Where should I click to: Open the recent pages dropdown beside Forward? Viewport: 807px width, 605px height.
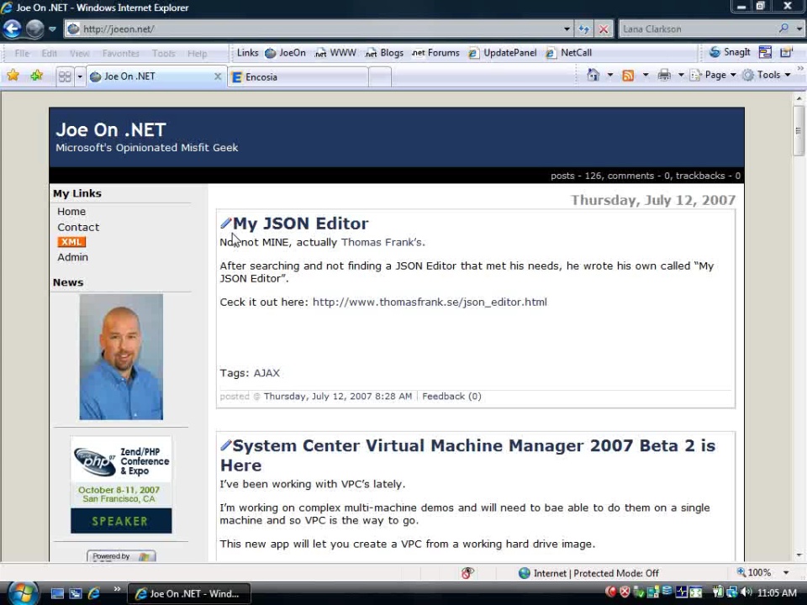click(52, 29)
